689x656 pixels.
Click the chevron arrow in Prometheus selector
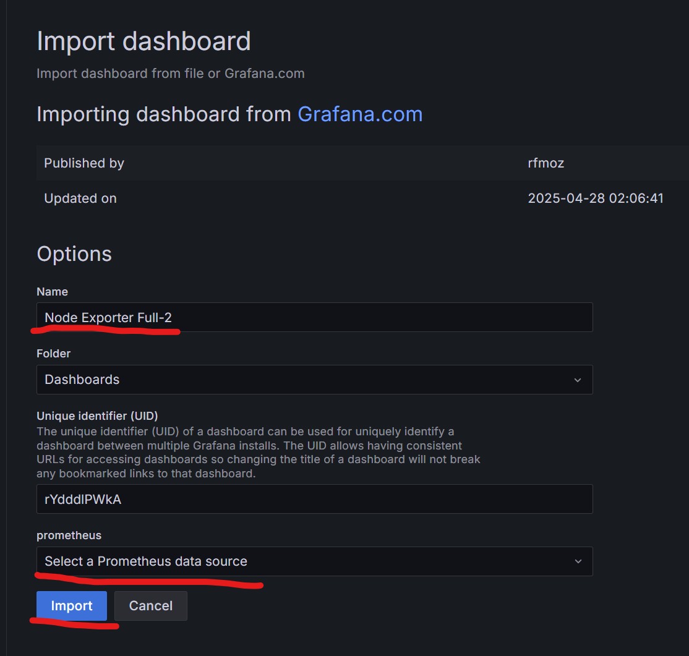(578, 561)
